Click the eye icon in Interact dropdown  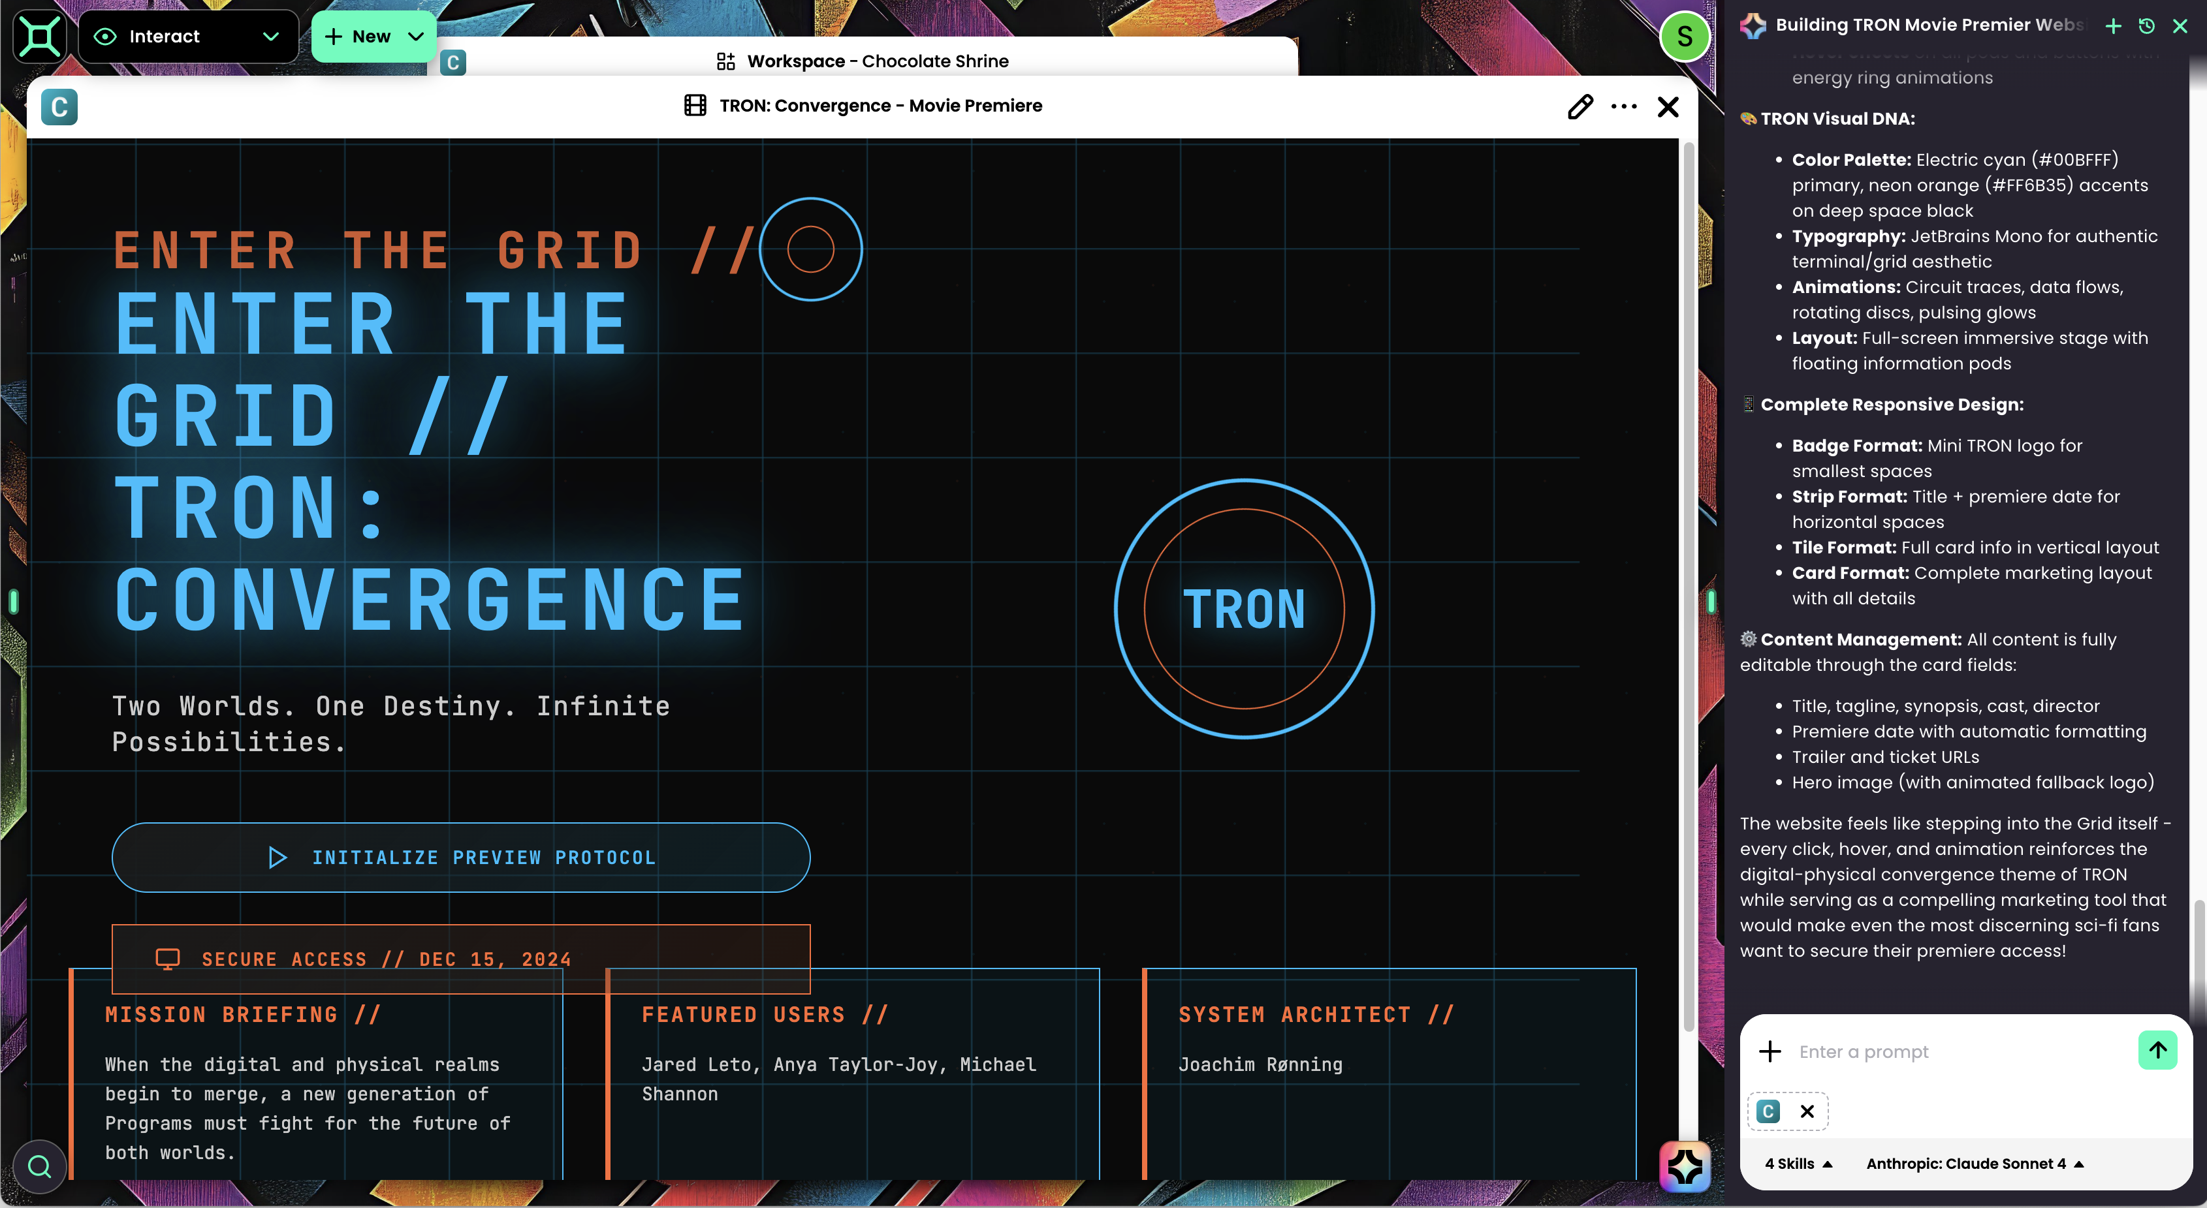coord(104,36)
